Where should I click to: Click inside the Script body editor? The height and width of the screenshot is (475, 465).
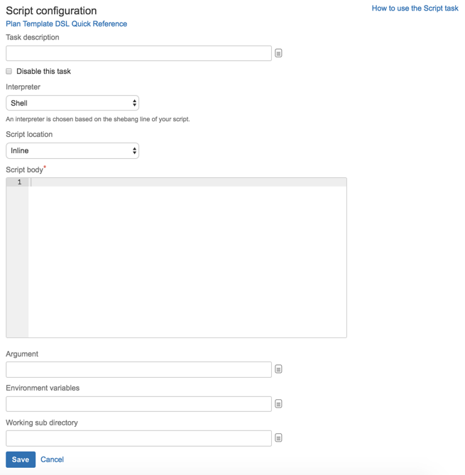point(187,257)
